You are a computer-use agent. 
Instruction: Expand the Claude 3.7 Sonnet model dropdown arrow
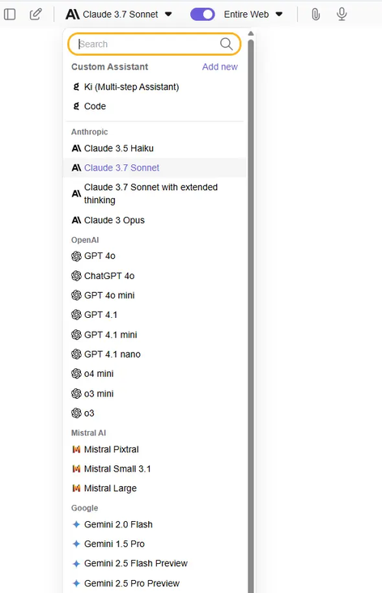point(168,15)
